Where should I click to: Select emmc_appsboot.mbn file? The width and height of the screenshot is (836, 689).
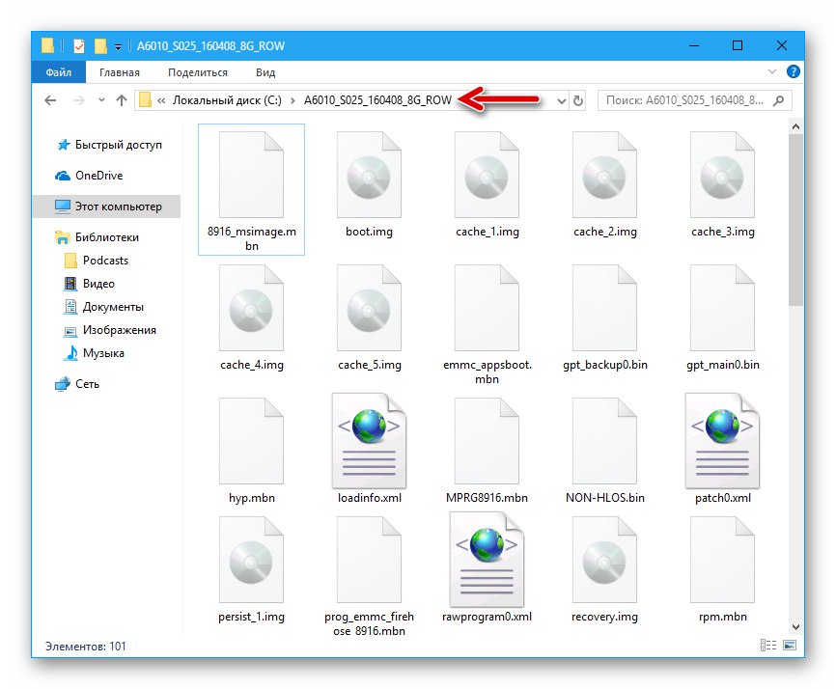point(487,308)
